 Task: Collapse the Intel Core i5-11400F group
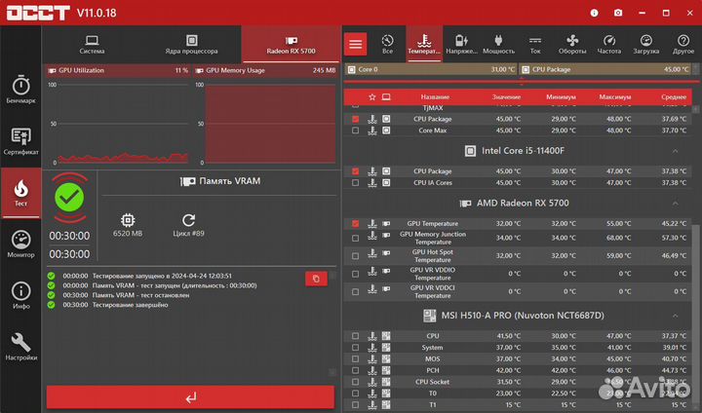click(675, 151)
